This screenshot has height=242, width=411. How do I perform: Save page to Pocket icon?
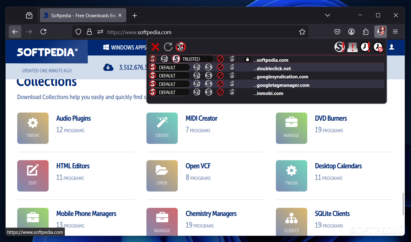click(337, 32)
